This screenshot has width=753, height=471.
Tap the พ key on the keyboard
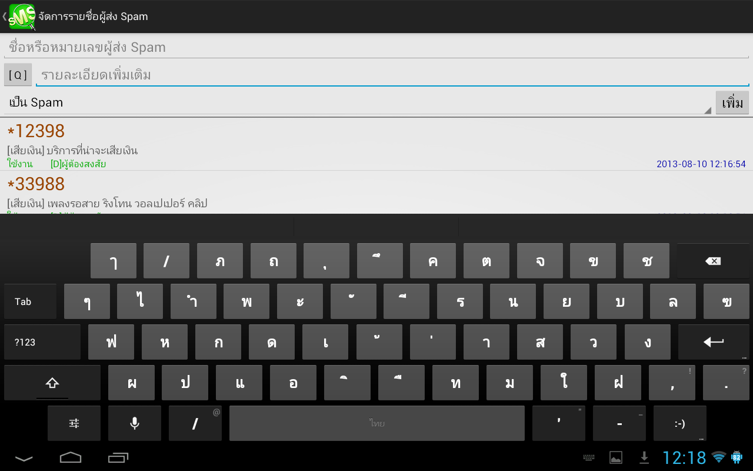click(x=246, y=301)
